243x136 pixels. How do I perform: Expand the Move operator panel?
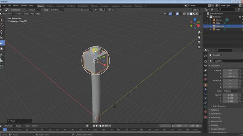click(x=19, y=121)
